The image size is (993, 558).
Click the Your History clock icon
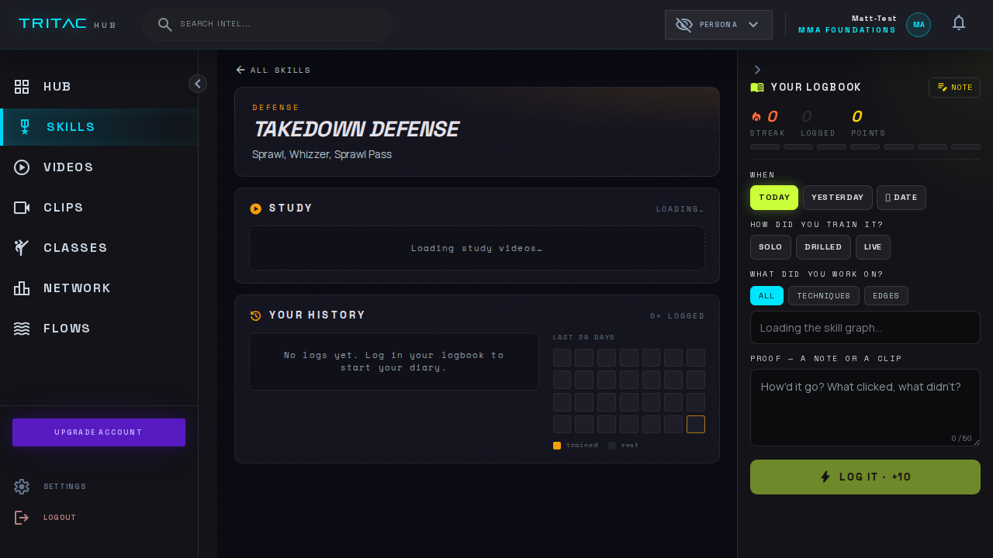(x=256, y=315)
